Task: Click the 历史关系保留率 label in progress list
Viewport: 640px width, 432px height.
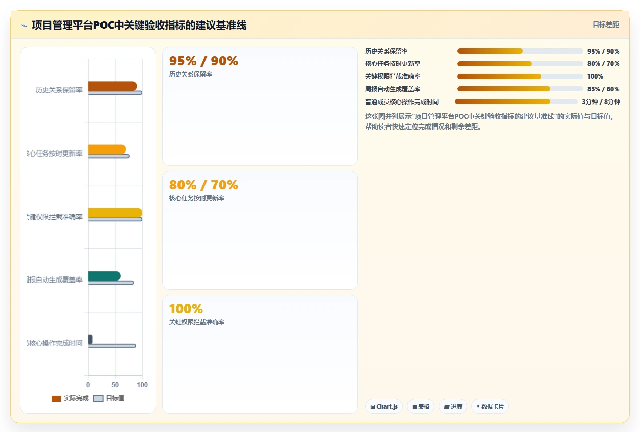Action: 387,52
